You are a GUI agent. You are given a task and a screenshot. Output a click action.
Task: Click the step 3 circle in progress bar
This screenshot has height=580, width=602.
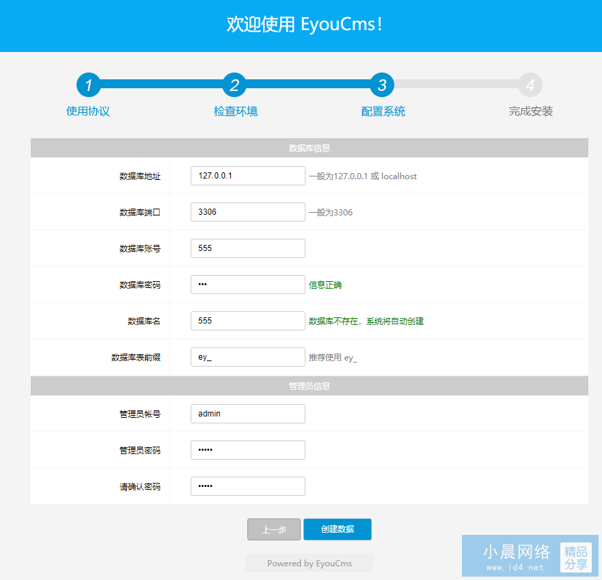click(x=382, y=85)
